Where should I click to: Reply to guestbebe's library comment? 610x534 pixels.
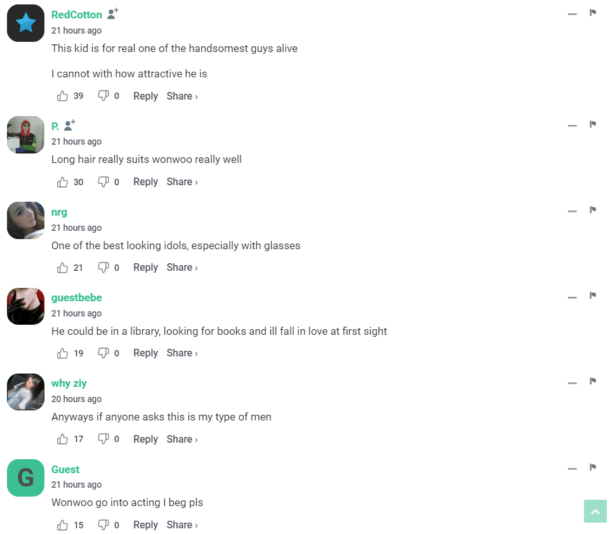pyautogui.click(x=145, y=353)
